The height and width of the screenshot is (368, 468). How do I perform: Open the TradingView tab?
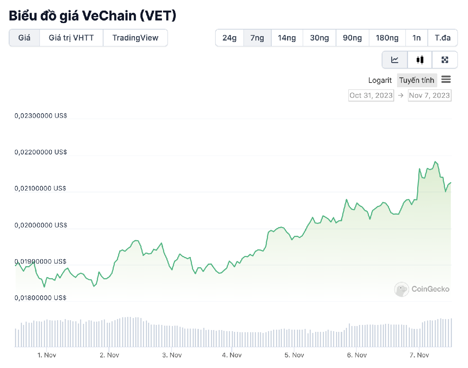point(135,38)
